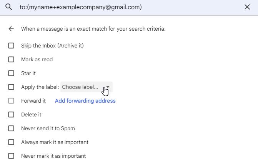Click the "Never mark it as important" text

pos(53,156)
